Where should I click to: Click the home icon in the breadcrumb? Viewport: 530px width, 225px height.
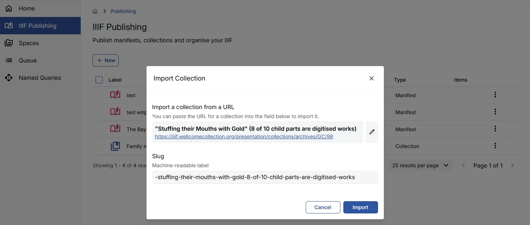coord(95,11)
